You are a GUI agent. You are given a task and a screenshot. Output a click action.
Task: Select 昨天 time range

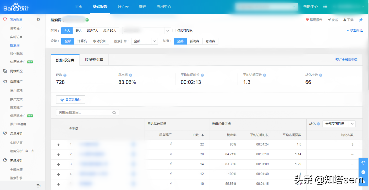79,31
